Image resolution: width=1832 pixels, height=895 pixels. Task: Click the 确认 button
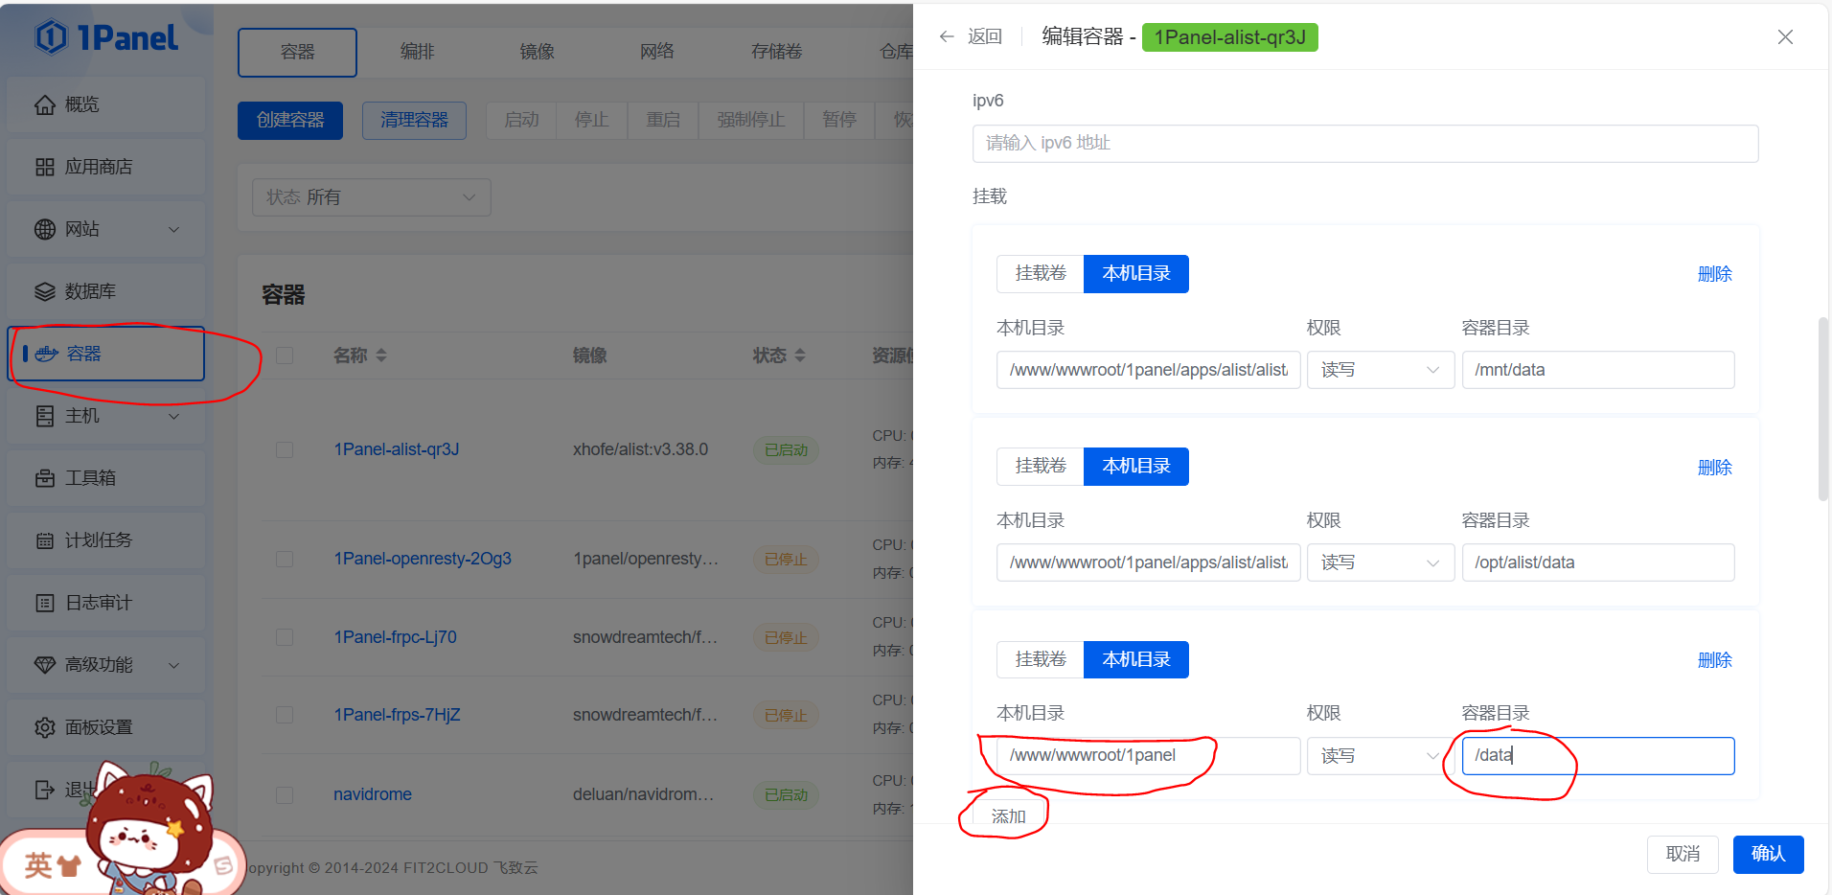pyautogui.click(x=1768, y=854)
